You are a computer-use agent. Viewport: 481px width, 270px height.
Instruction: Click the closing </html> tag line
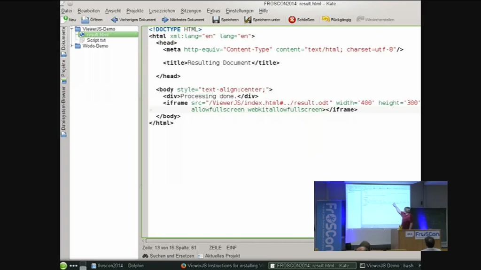(x=161, y=123)
